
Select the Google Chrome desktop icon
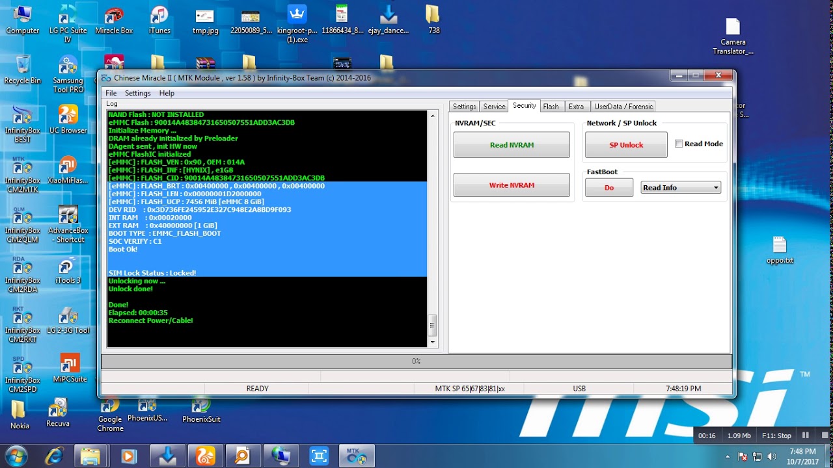pos(110,415)
